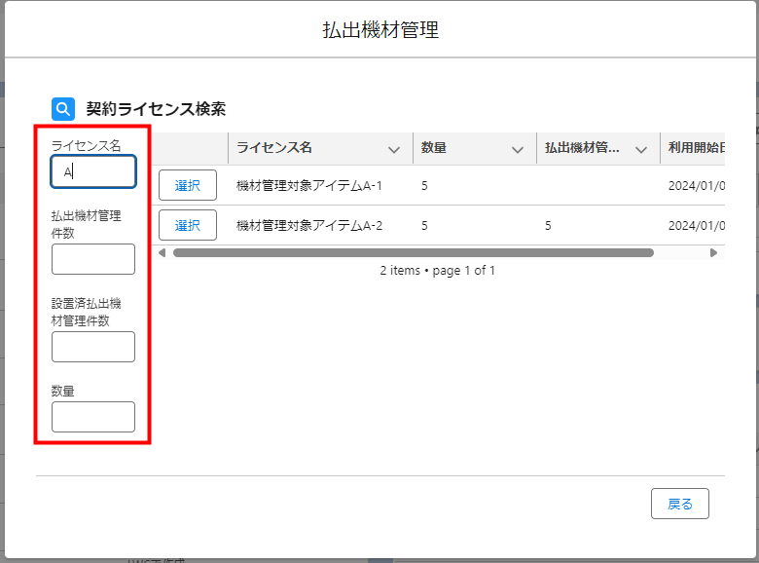The width and height of the screenshot is (759, 563).
Task: Click the ライセンス名 search input field
Action: [x=93, y=171]
